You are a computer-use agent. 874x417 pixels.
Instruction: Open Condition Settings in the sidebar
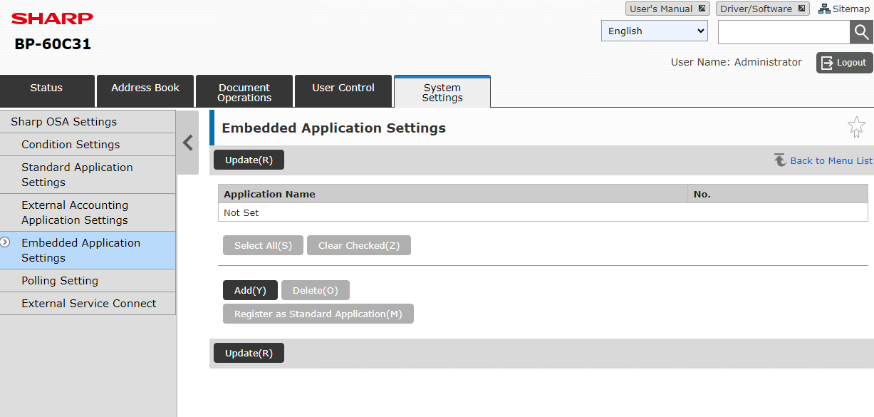(71, 145)
